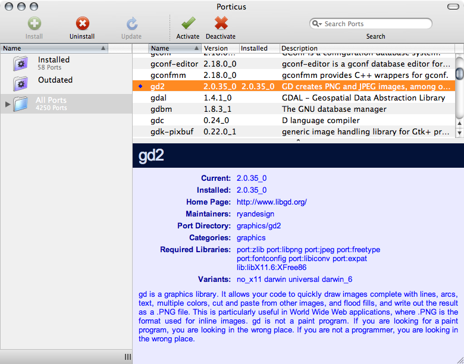Click the graphics category link

coord(251,238)
